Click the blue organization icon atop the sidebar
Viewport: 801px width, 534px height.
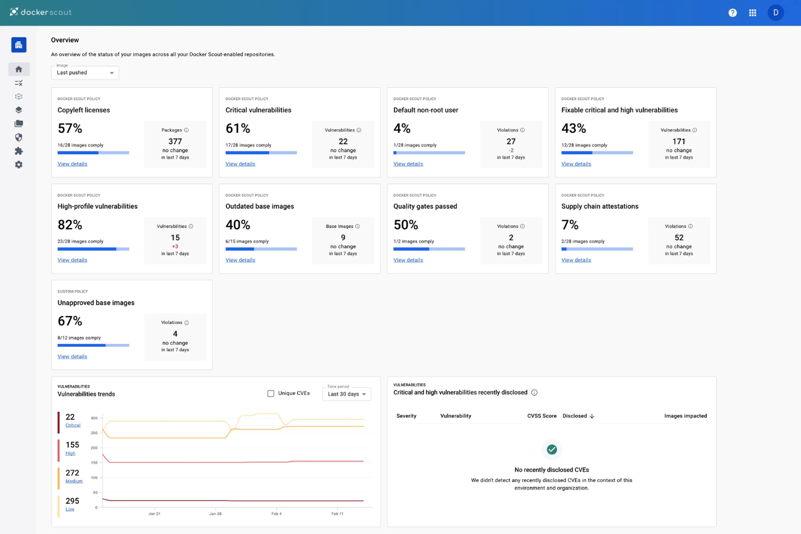pyautogui.click(x=19, y=45)
